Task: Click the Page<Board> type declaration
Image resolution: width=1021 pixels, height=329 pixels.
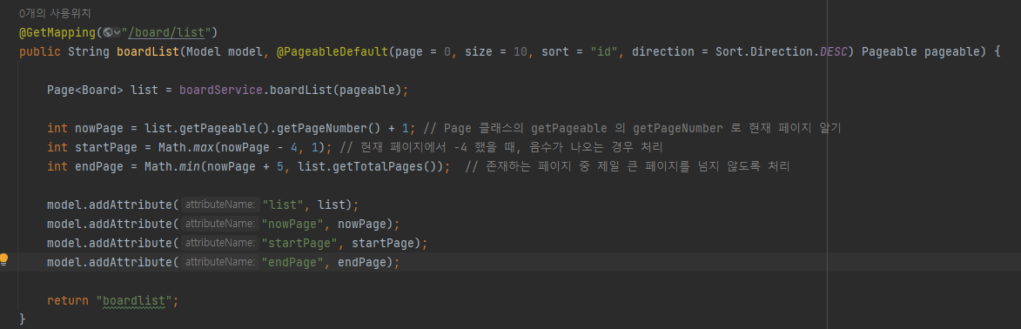Action: (84, 90)
